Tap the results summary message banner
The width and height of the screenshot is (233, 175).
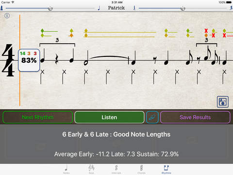coord(116,144)
